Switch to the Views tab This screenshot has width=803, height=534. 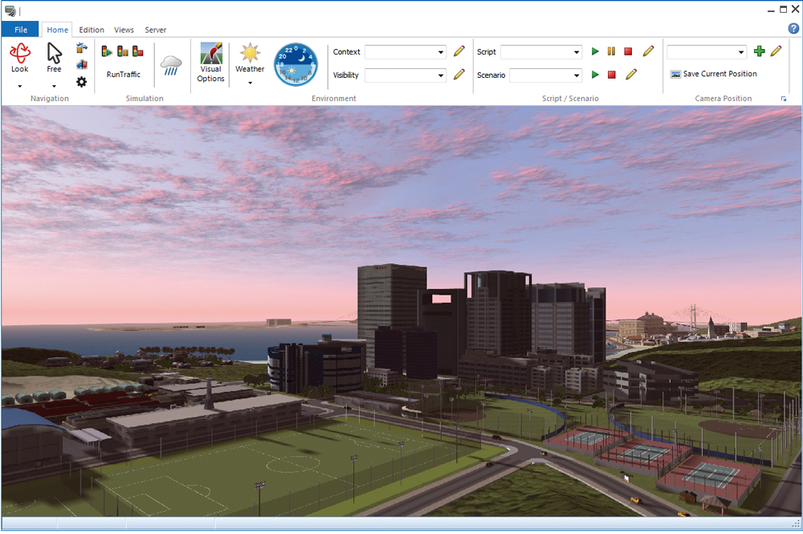124,30
